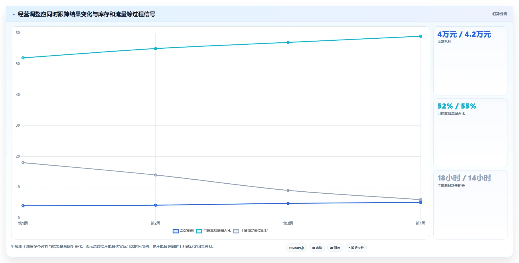Click the y-axis value 60
The height and width of the screenshot is (263, 519).
(x=18, y=33)
